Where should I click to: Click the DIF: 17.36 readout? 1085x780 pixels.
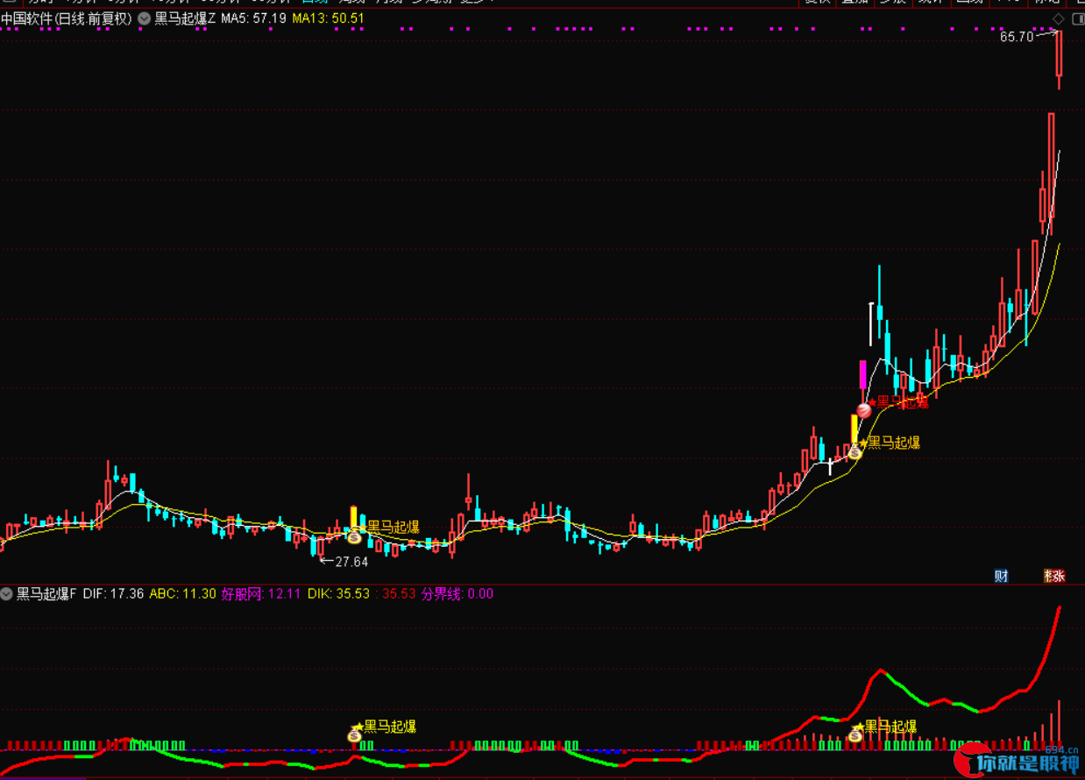(114, 594)
